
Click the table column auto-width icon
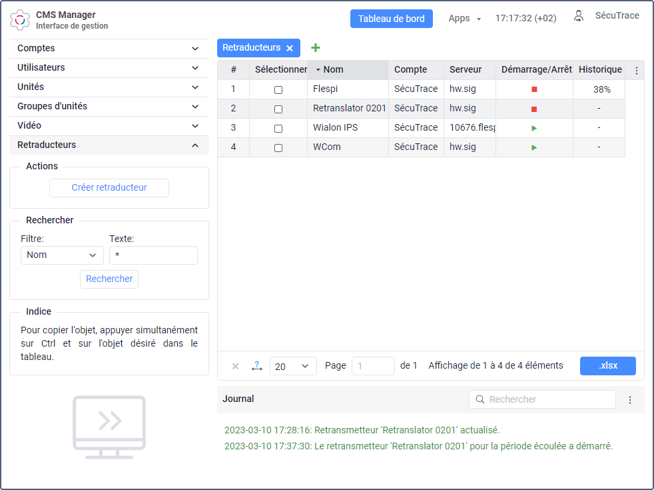[x=257, y=366]
